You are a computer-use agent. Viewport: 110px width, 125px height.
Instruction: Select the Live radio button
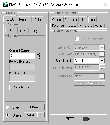tap(7, 107)
